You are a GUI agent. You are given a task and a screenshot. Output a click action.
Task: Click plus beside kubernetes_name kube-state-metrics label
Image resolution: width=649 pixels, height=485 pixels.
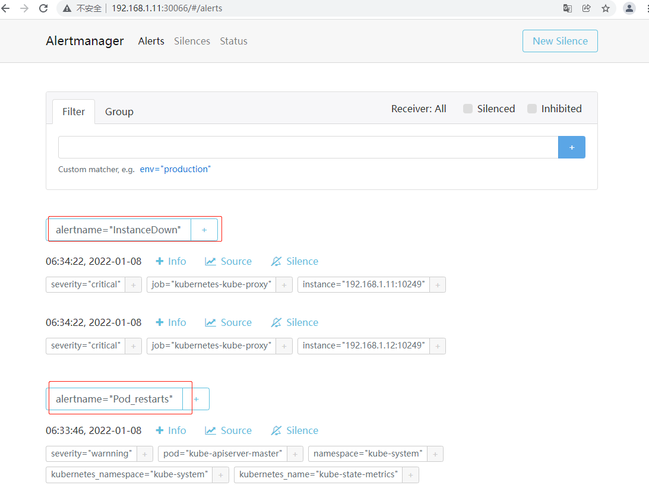click(x=410, y=475)
